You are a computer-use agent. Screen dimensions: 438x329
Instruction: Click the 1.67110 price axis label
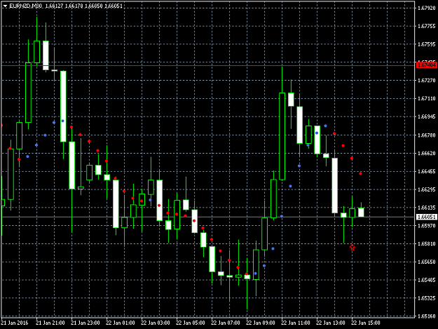(x=427, y=99)
